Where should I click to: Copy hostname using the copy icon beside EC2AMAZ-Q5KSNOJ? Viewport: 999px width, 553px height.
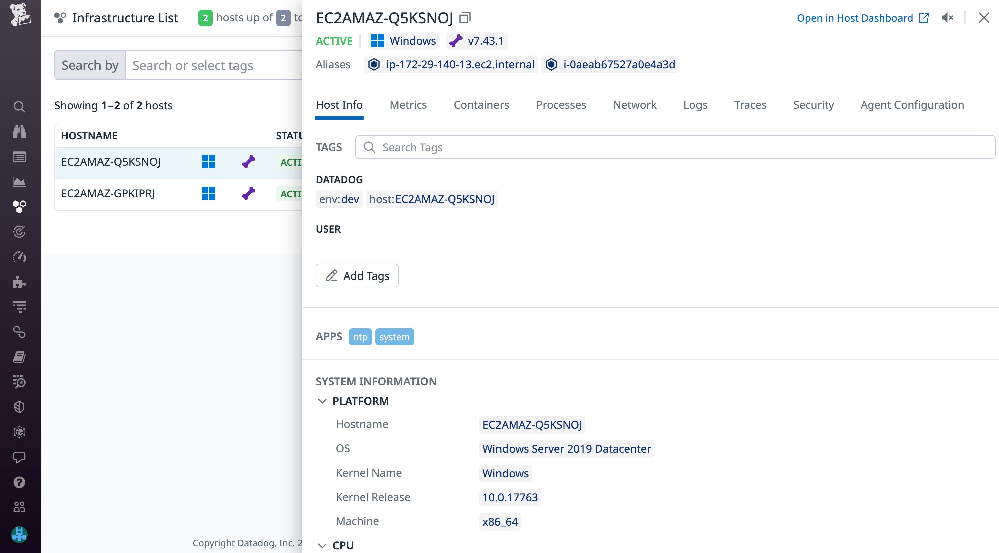point(465,18)
